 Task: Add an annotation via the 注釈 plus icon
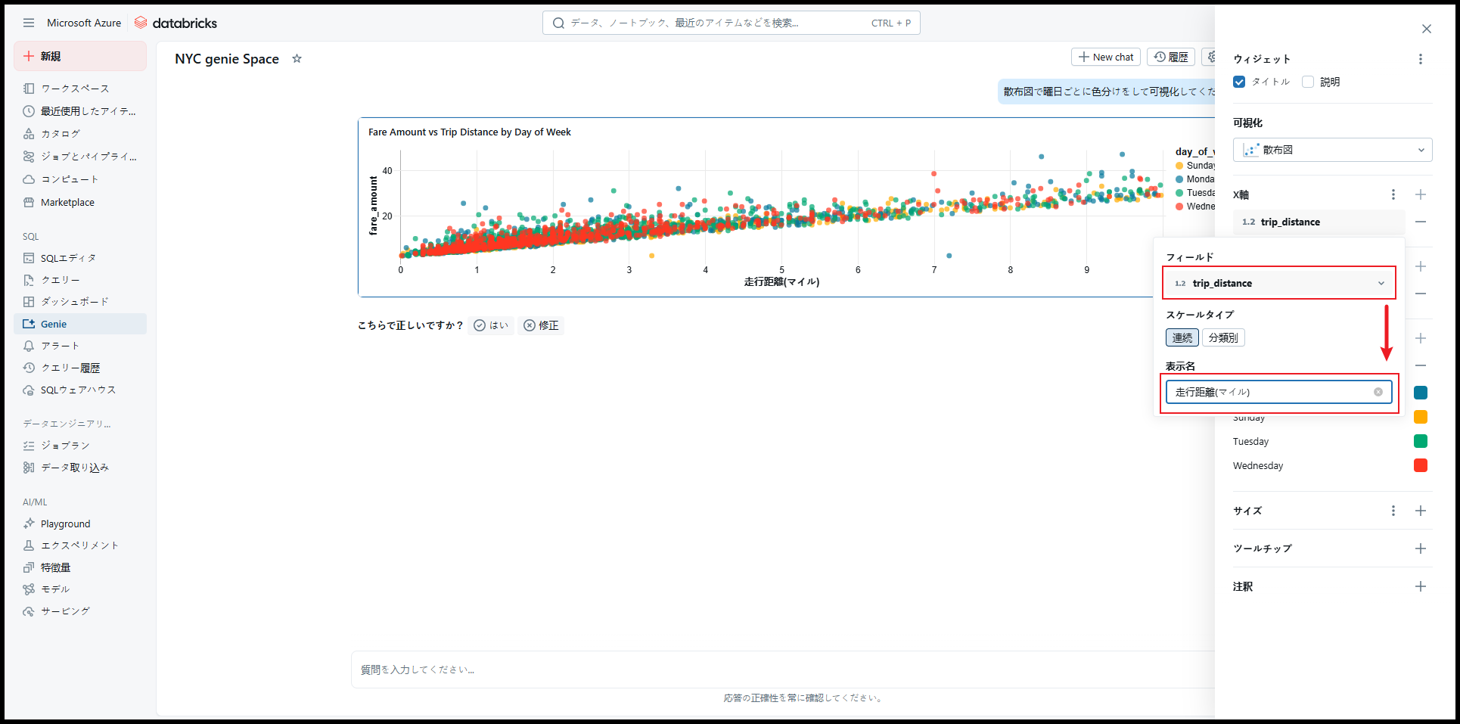1420,586
